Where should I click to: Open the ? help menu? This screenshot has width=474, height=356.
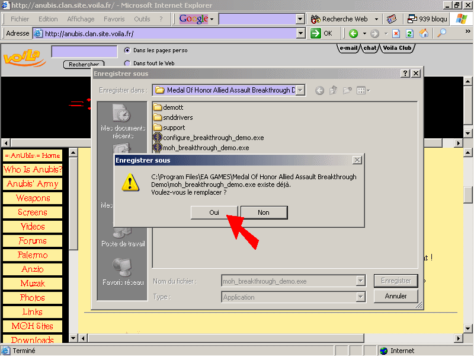[x=161, y=19]
